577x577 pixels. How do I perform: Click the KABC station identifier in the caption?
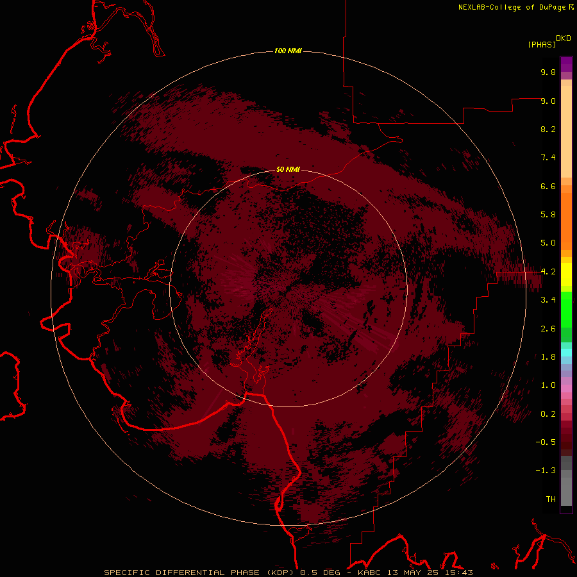point(369,573)
